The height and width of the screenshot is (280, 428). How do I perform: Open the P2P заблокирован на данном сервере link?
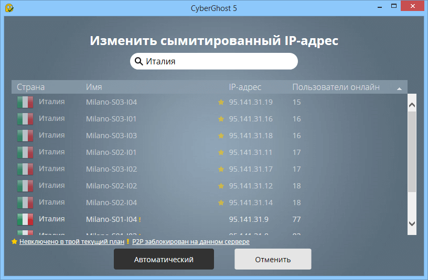tap(190, 242)
